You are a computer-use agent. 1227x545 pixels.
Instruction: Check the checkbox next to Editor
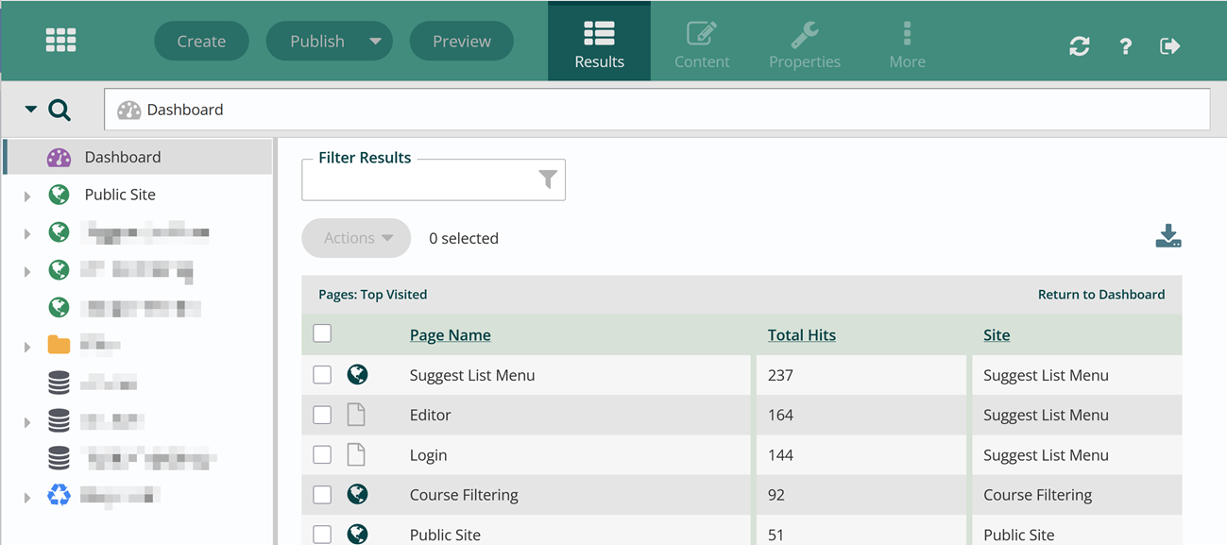click(x=322, y=415)
